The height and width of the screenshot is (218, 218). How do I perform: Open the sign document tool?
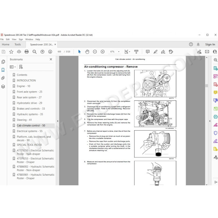[x=163, y=52]
